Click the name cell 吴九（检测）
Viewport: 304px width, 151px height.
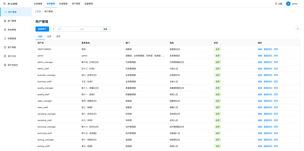(x=87, y=146)
